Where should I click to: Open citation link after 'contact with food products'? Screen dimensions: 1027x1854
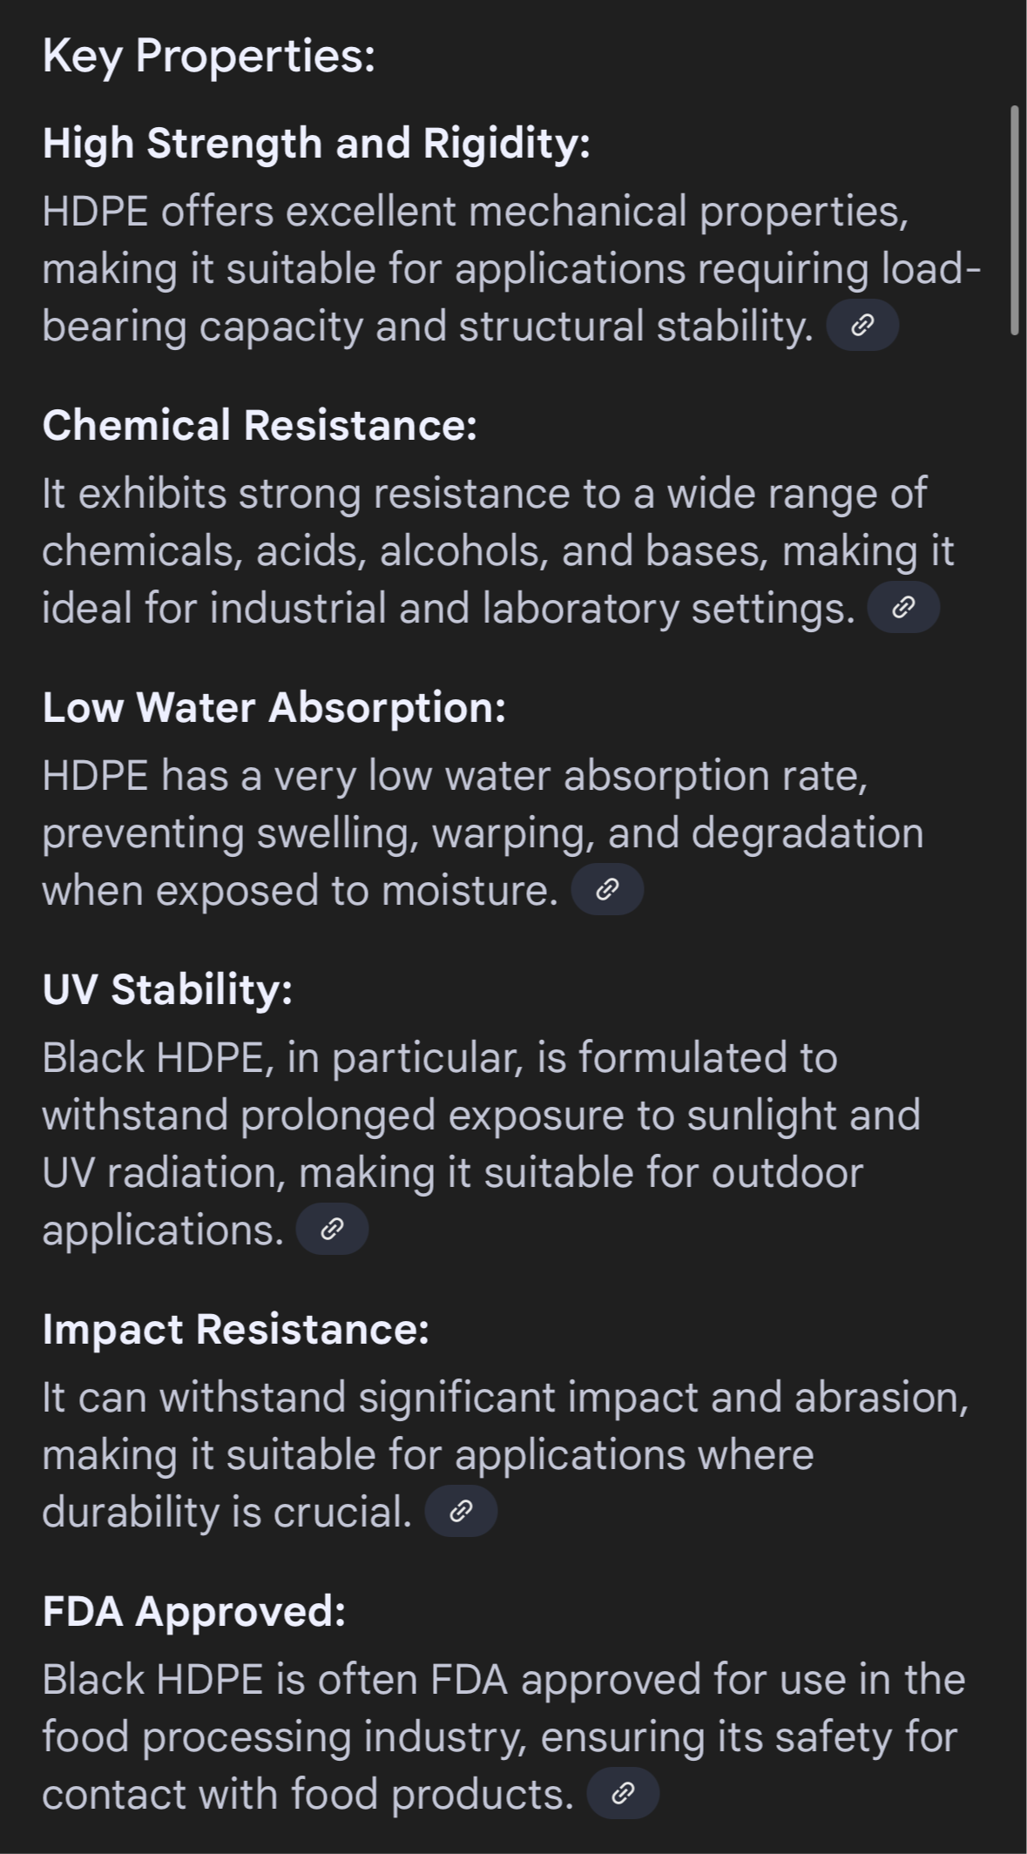[x=623, y=1793]
